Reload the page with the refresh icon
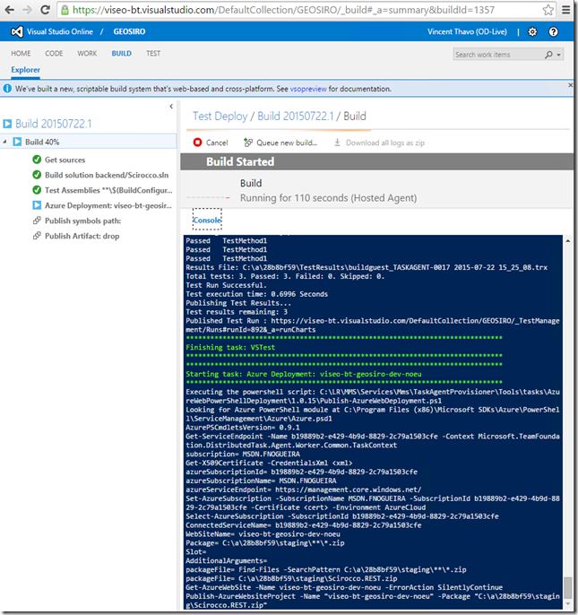Viewport: 578px width, 615px height. click(x=45, y=10)
